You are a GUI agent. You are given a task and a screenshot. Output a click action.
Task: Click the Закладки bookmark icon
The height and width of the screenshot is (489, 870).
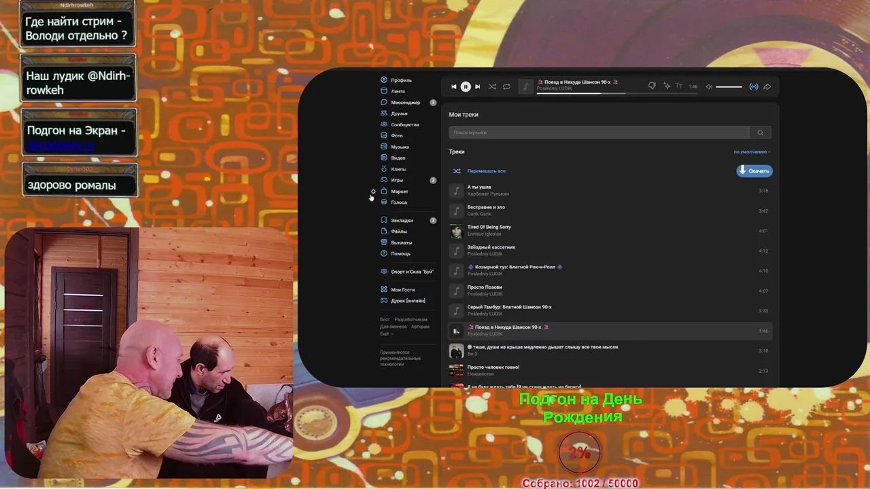(384, 220)
